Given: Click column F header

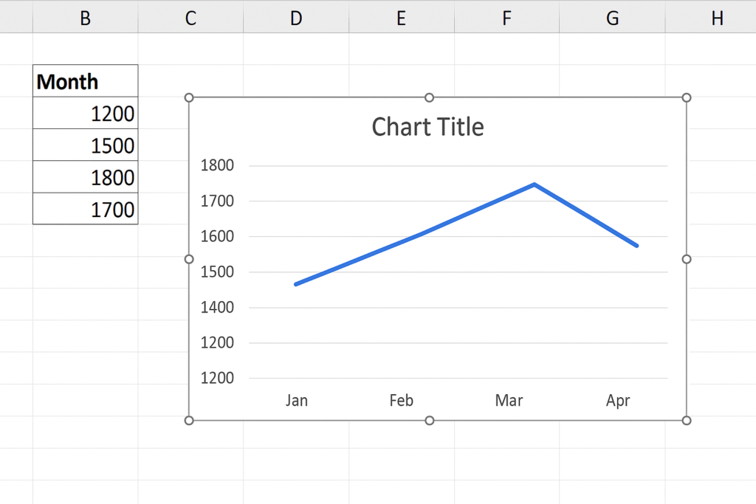Looking at the screenshot, I should click(506, 18).
